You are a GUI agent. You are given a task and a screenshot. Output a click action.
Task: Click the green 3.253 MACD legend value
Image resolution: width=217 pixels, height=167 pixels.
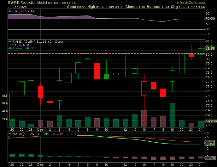45,134
